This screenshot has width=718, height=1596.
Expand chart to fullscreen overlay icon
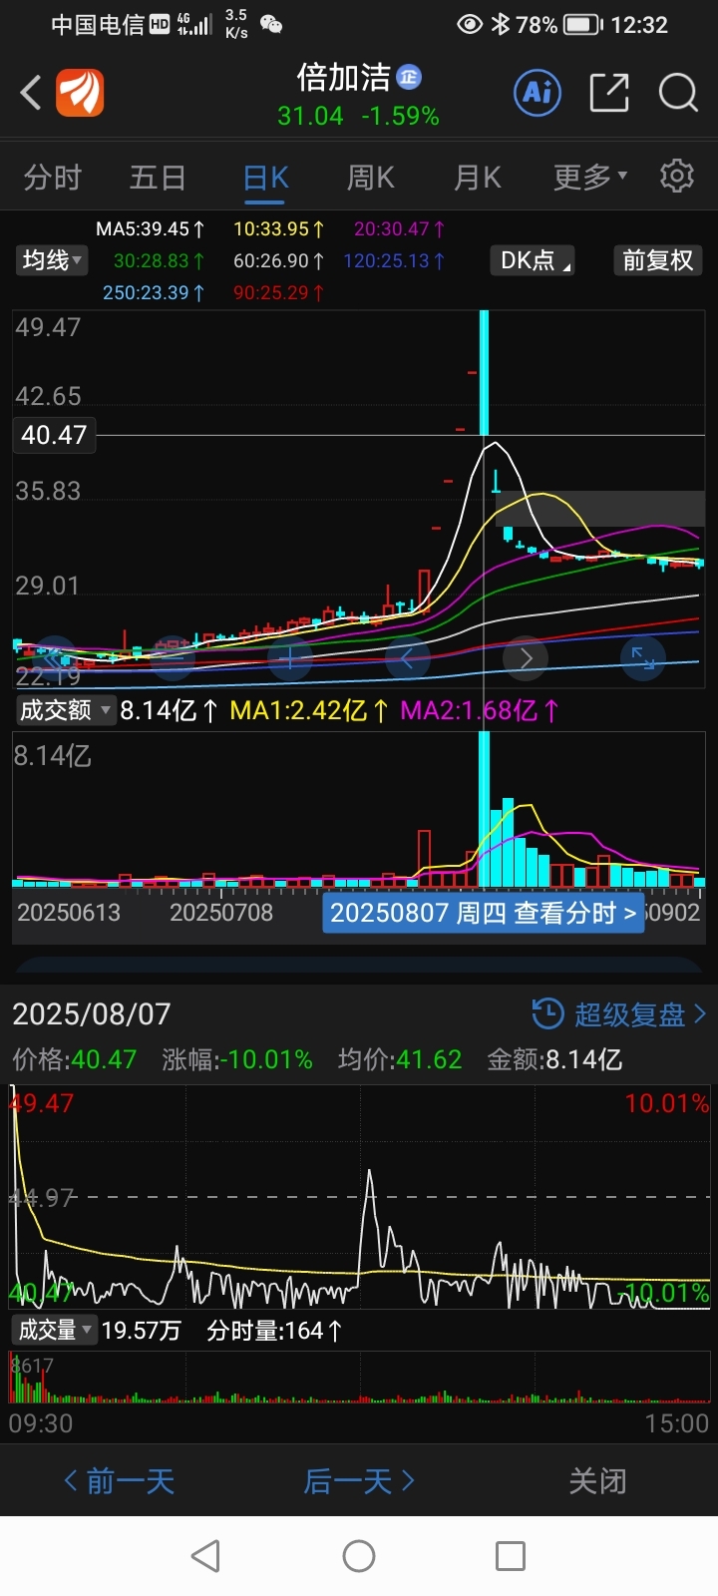point(643,658)
